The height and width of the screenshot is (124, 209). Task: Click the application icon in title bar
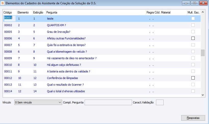[x=3, y=3]
